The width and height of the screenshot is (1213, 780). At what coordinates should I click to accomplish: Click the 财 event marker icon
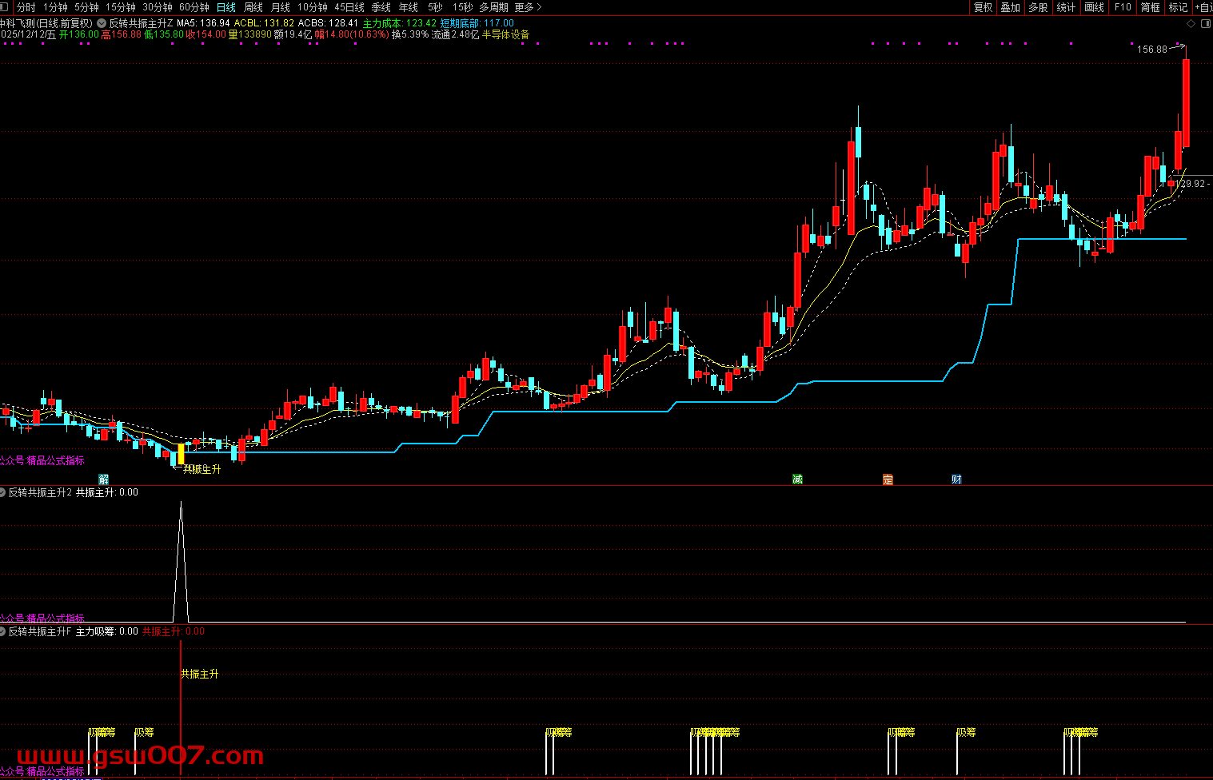[956, 480]
